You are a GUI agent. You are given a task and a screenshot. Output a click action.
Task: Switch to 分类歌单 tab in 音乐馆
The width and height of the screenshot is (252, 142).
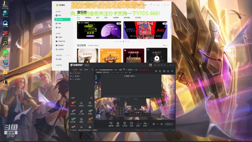[x=116, y=18]
